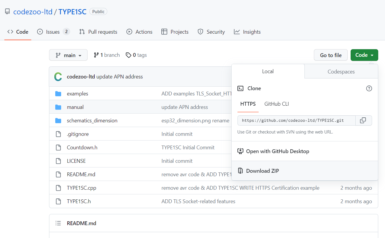Click the Countdown.h file icon
The height and width of the screenshot is (238, 385).
[58, 148]
